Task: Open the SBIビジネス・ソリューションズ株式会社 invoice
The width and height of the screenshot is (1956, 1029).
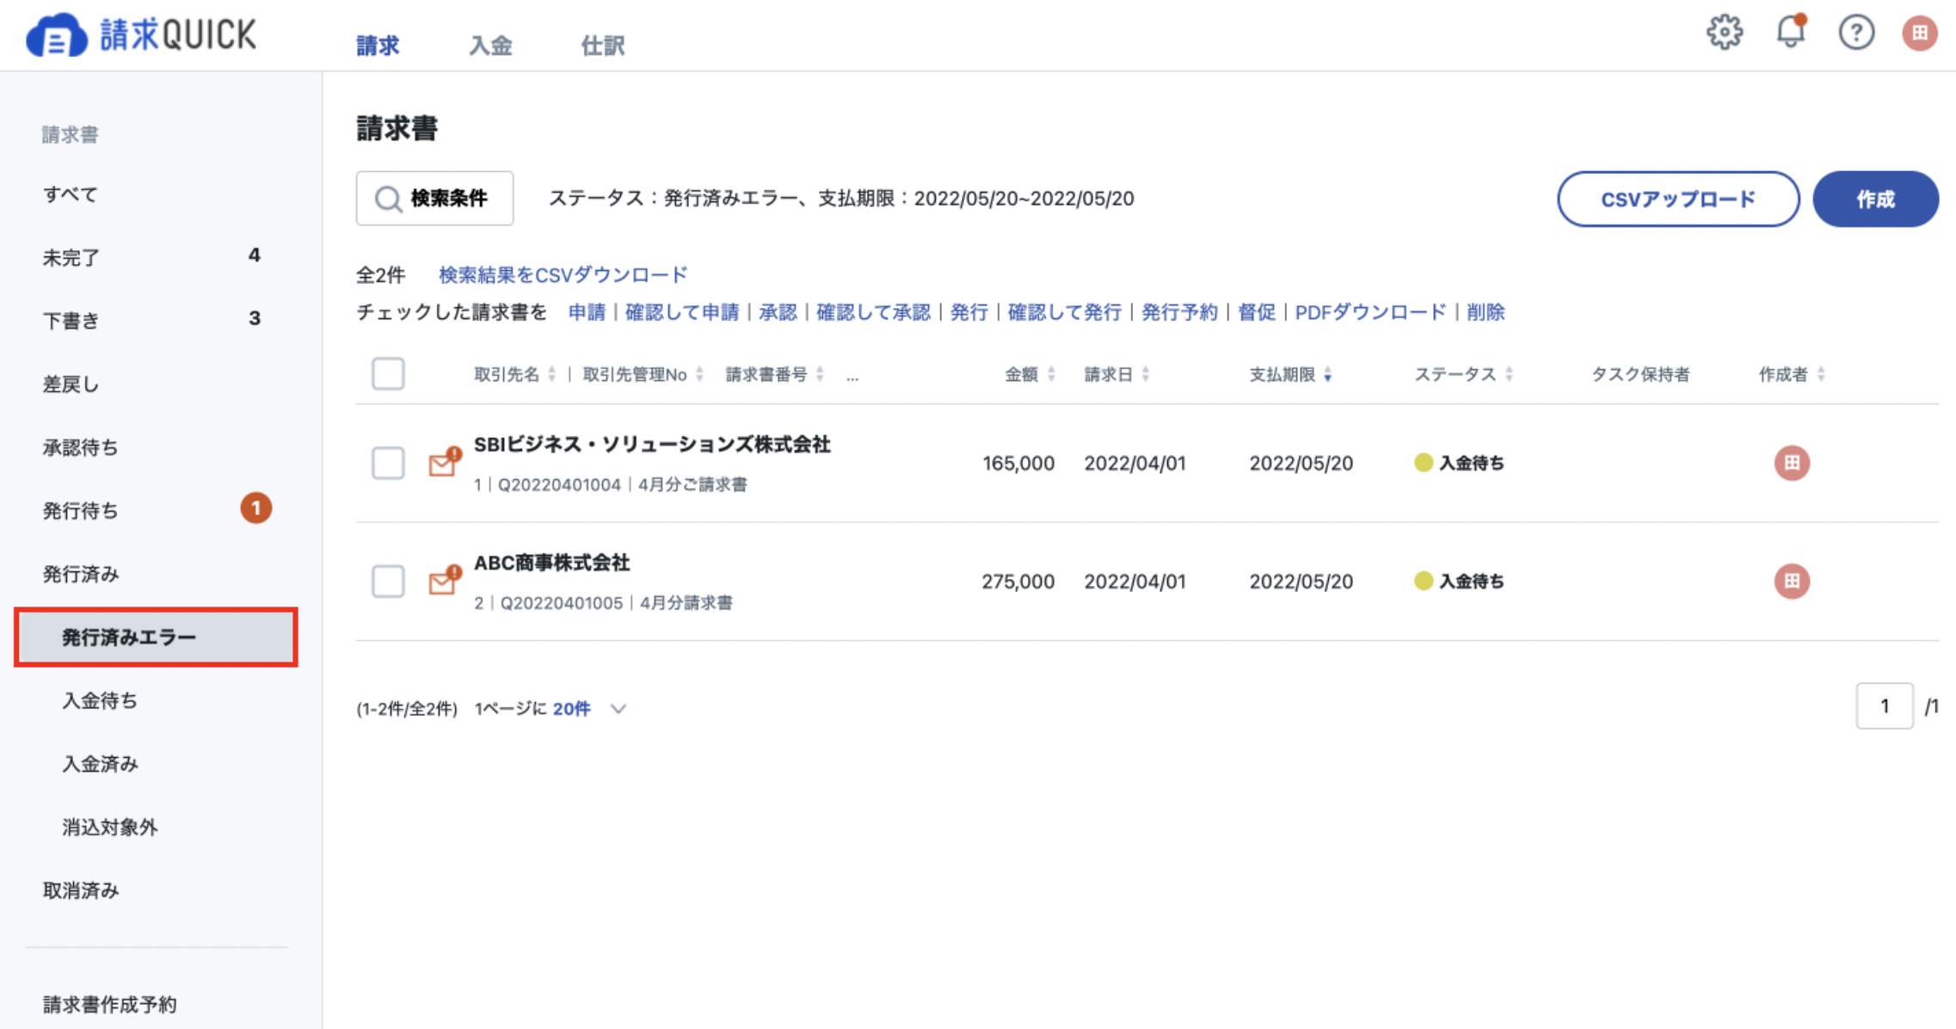Action: 652,445
